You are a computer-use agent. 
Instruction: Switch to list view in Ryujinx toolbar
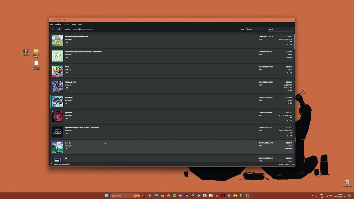click(x=53, y=29)
